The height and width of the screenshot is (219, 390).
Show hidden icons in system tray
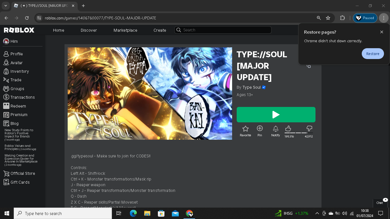(317, 213)
